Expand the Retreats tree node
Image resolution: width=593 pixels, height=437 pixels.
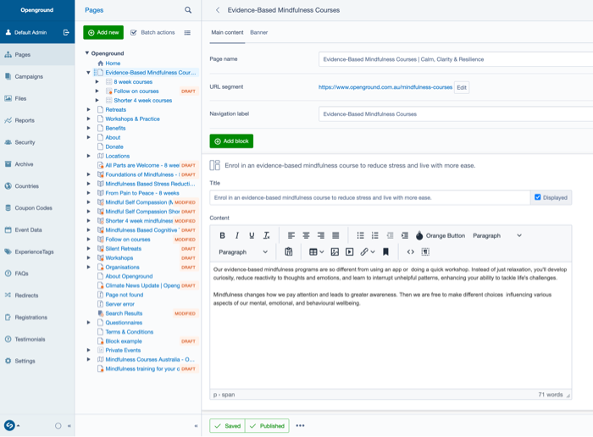tap(88, 109)
